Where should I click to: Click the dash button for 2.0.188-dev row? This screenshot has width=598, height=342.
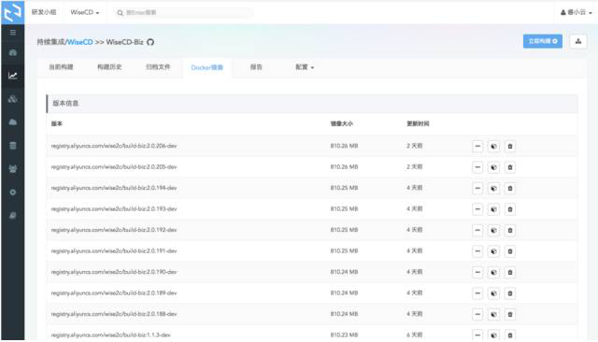(477, 314)
